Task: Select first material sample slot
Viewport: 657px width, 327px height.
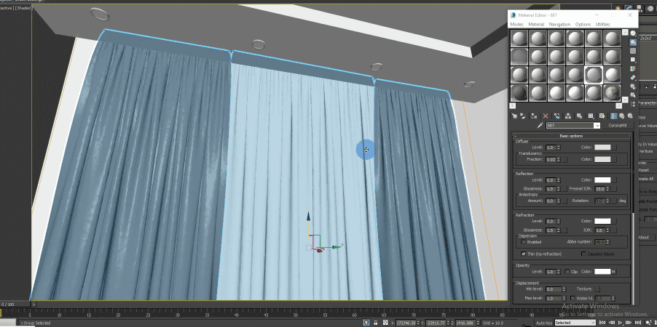Action: (519, 39)
